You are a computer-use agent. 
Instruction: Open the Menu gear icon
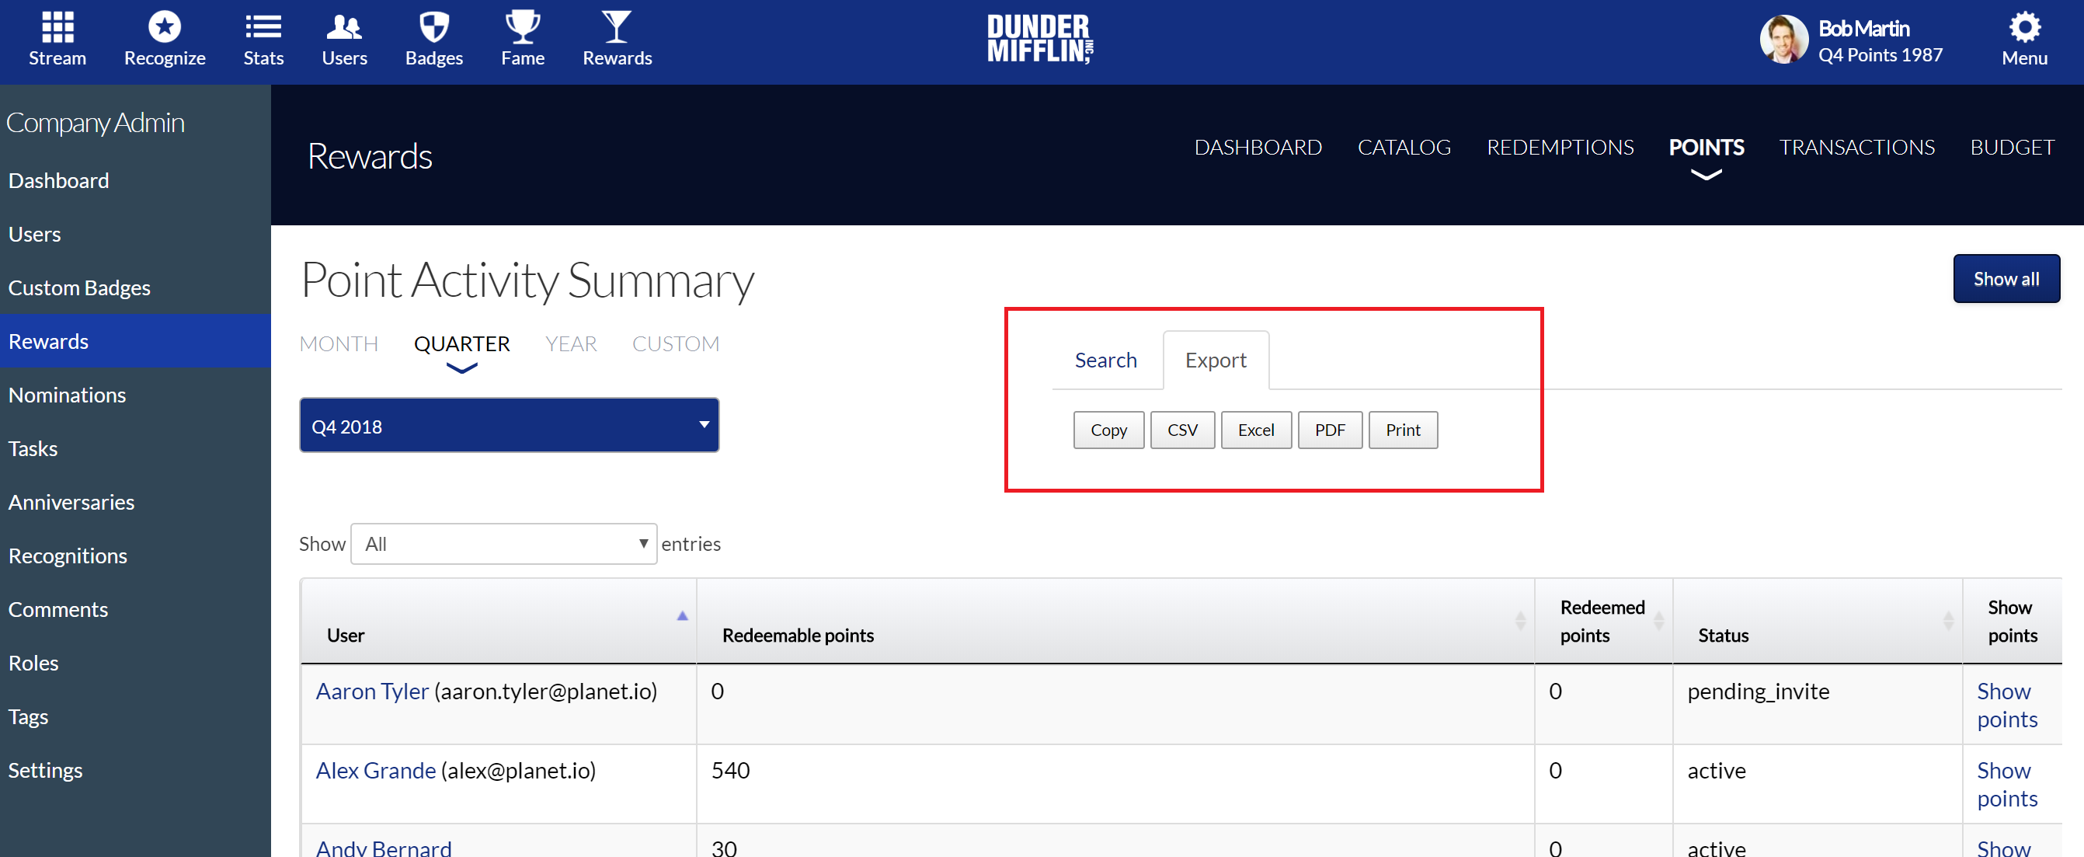coord(2024,27)
